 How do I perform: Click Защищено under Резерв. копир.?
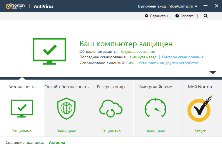click(x=111, y=131)
